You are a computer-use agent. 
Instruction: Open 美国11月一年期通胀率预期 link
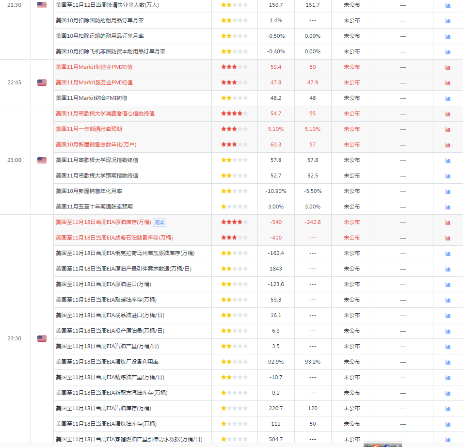(x=89, y=129)
